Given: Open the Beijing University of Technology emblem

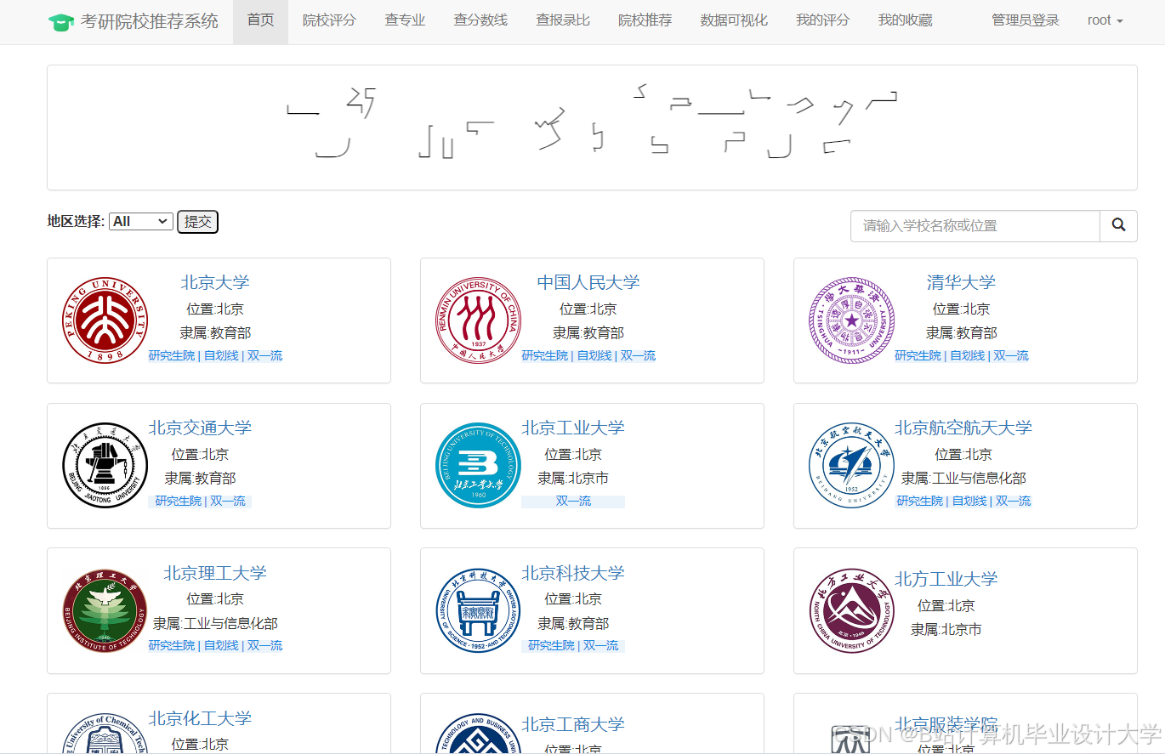Looking at the screenshot, I should click(479, 466).
